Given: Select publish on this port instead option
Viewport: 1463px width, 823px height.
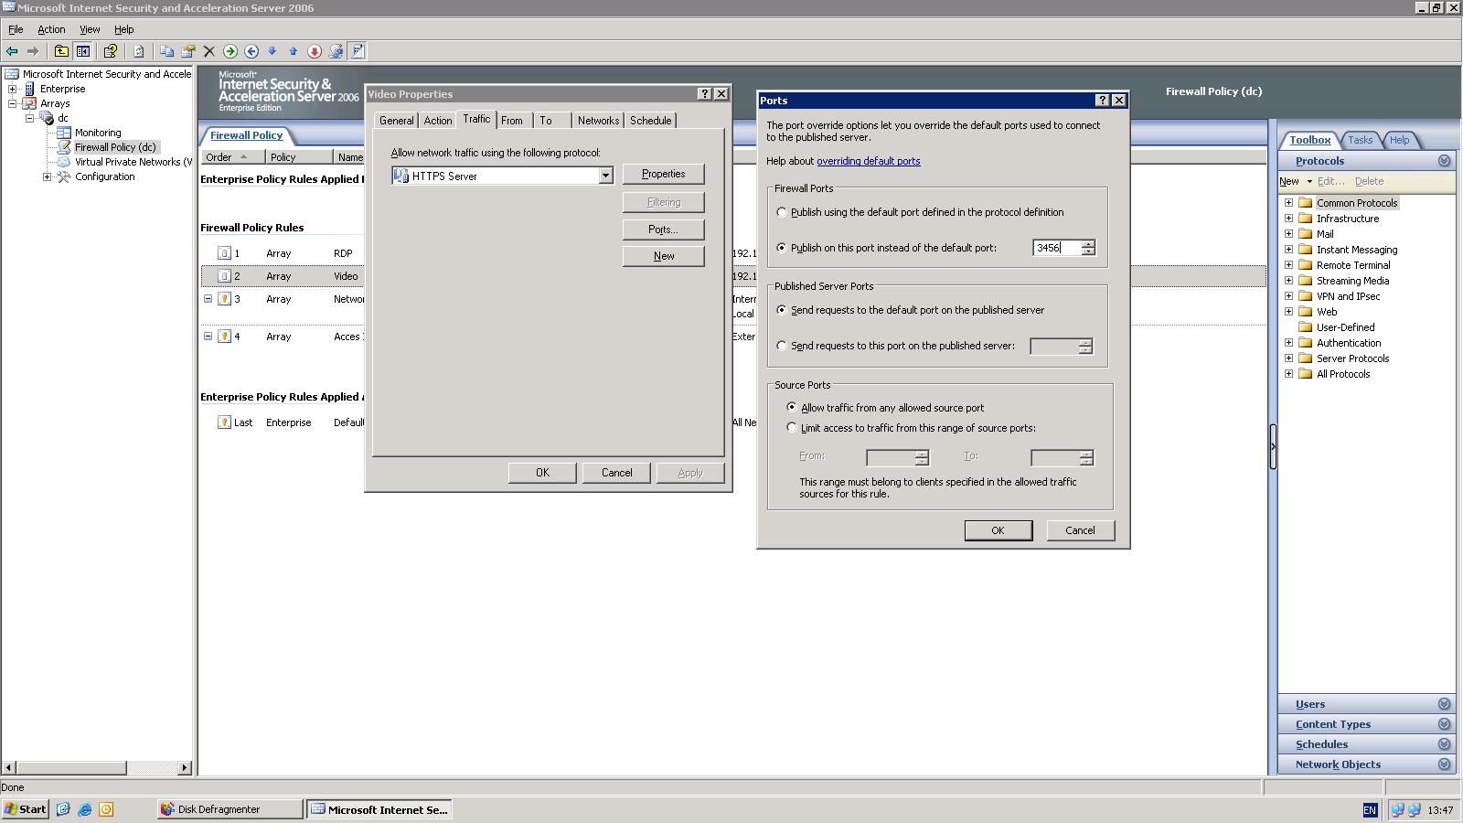Looking at the screenshot, I should 782,248.
